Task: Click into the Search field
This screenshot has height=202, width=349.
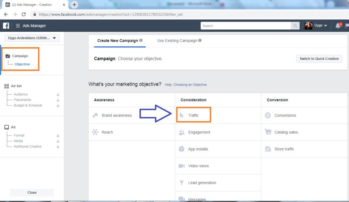Action: pyautogui.click(x=246, y=26)
